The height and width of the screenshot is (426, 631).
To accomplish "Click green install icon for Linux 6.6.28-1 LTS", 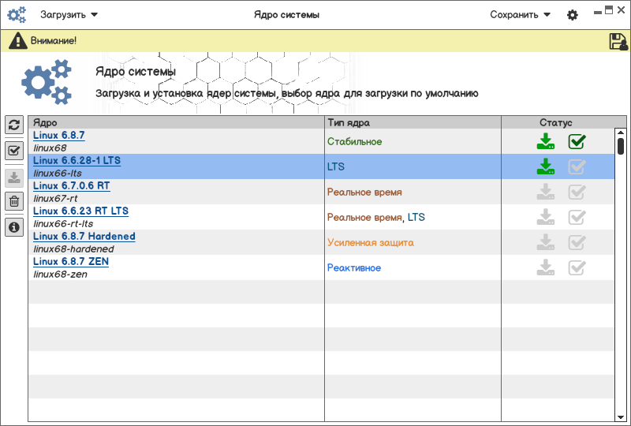I will 545,167.
